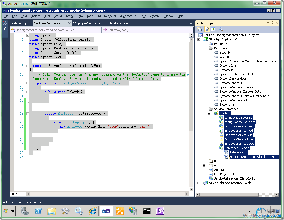Viewport: 284px width, 220px height.
Task: Select the System.ServiceModel reference
Action: 233,78
